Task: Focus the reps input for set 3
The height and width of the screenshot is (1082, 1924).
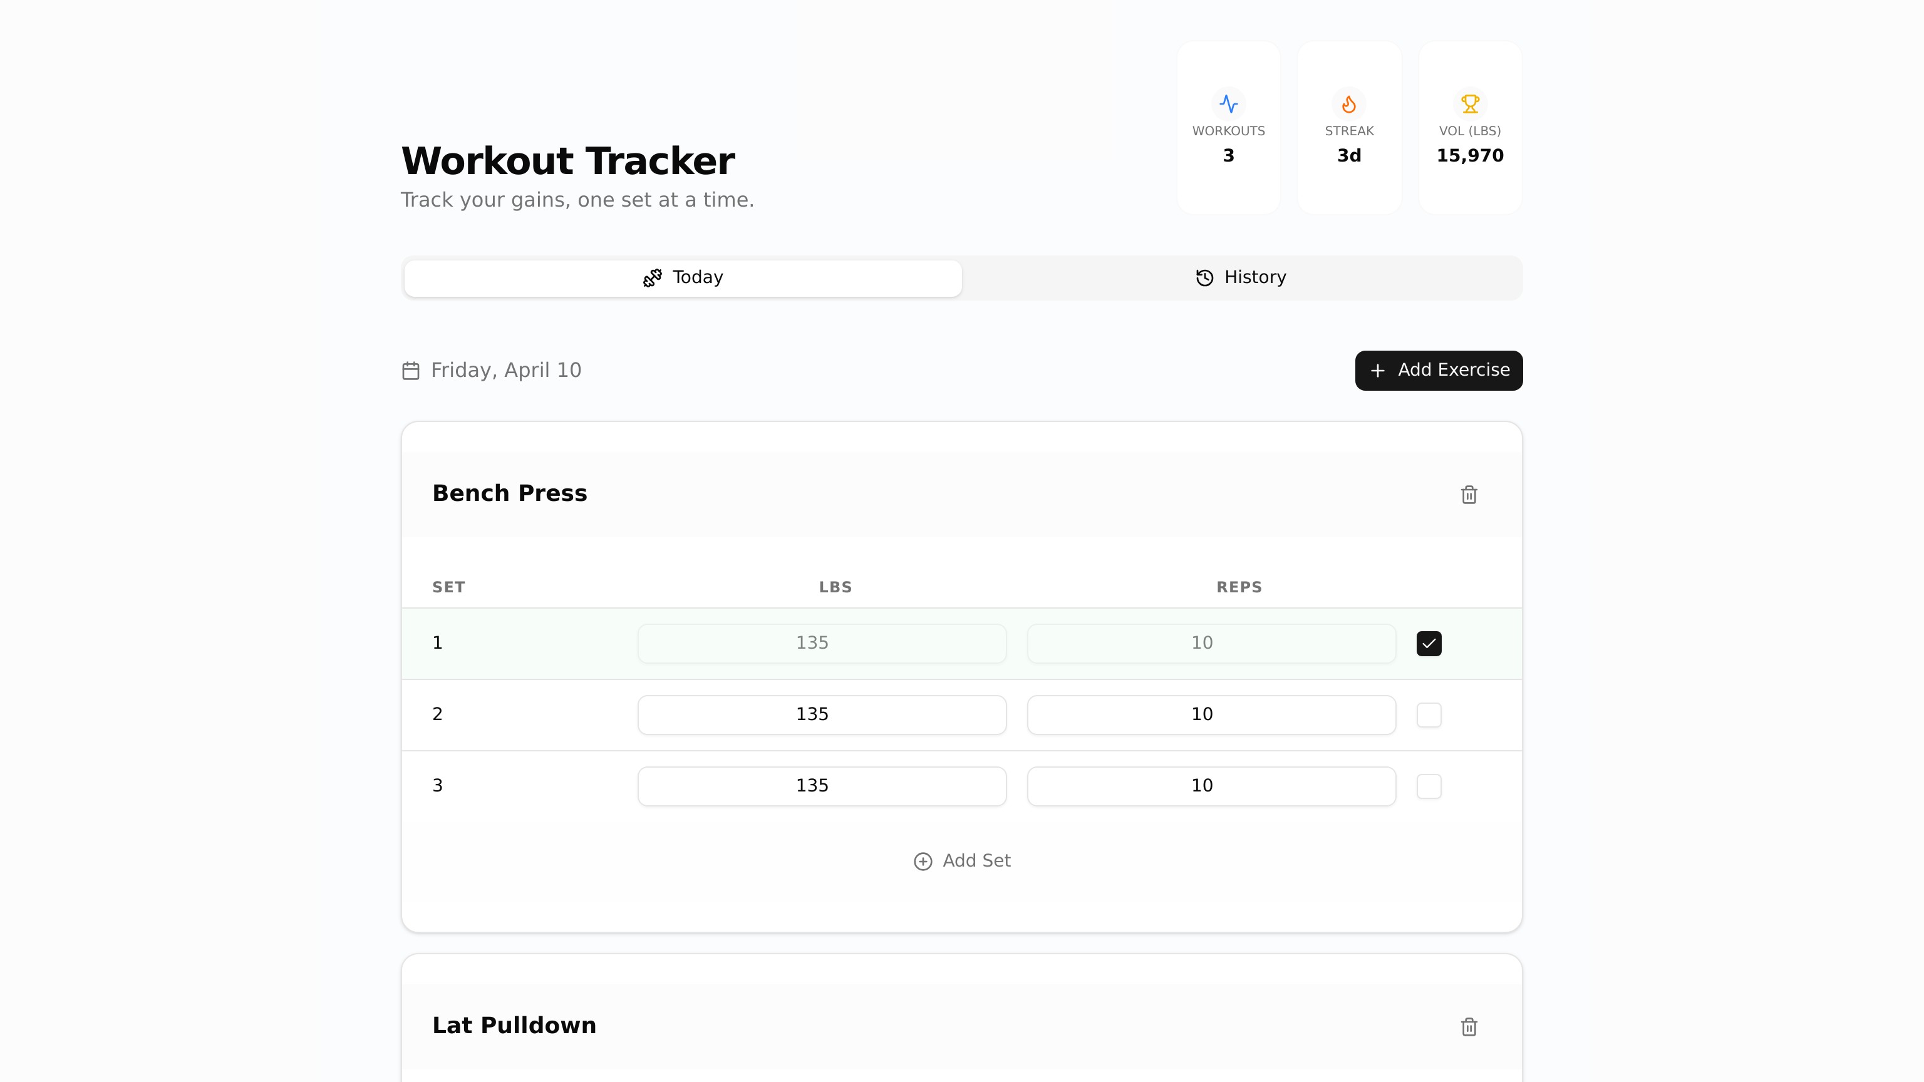Action: point(1211,786)
